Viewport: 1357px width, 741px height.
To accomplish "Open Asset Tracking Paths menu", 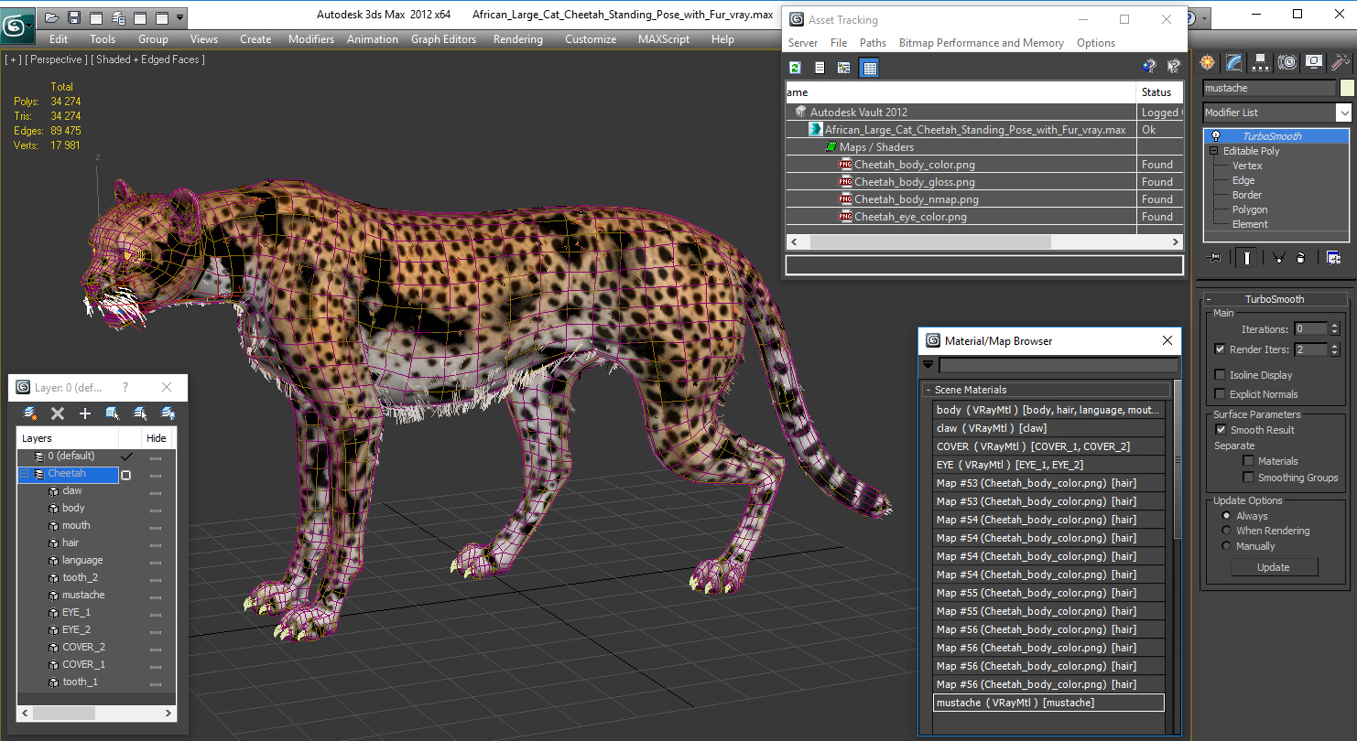I will pyautogui.click(x=873, y=43).
